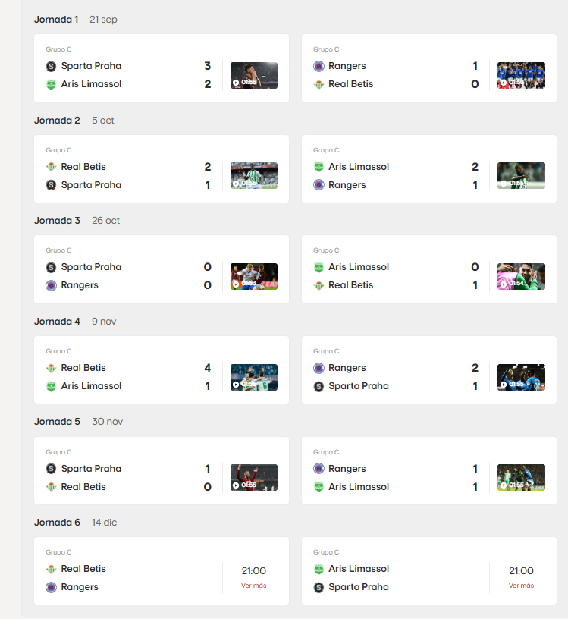Open Rangers team name in Jornada 4 match

point(347,368)
